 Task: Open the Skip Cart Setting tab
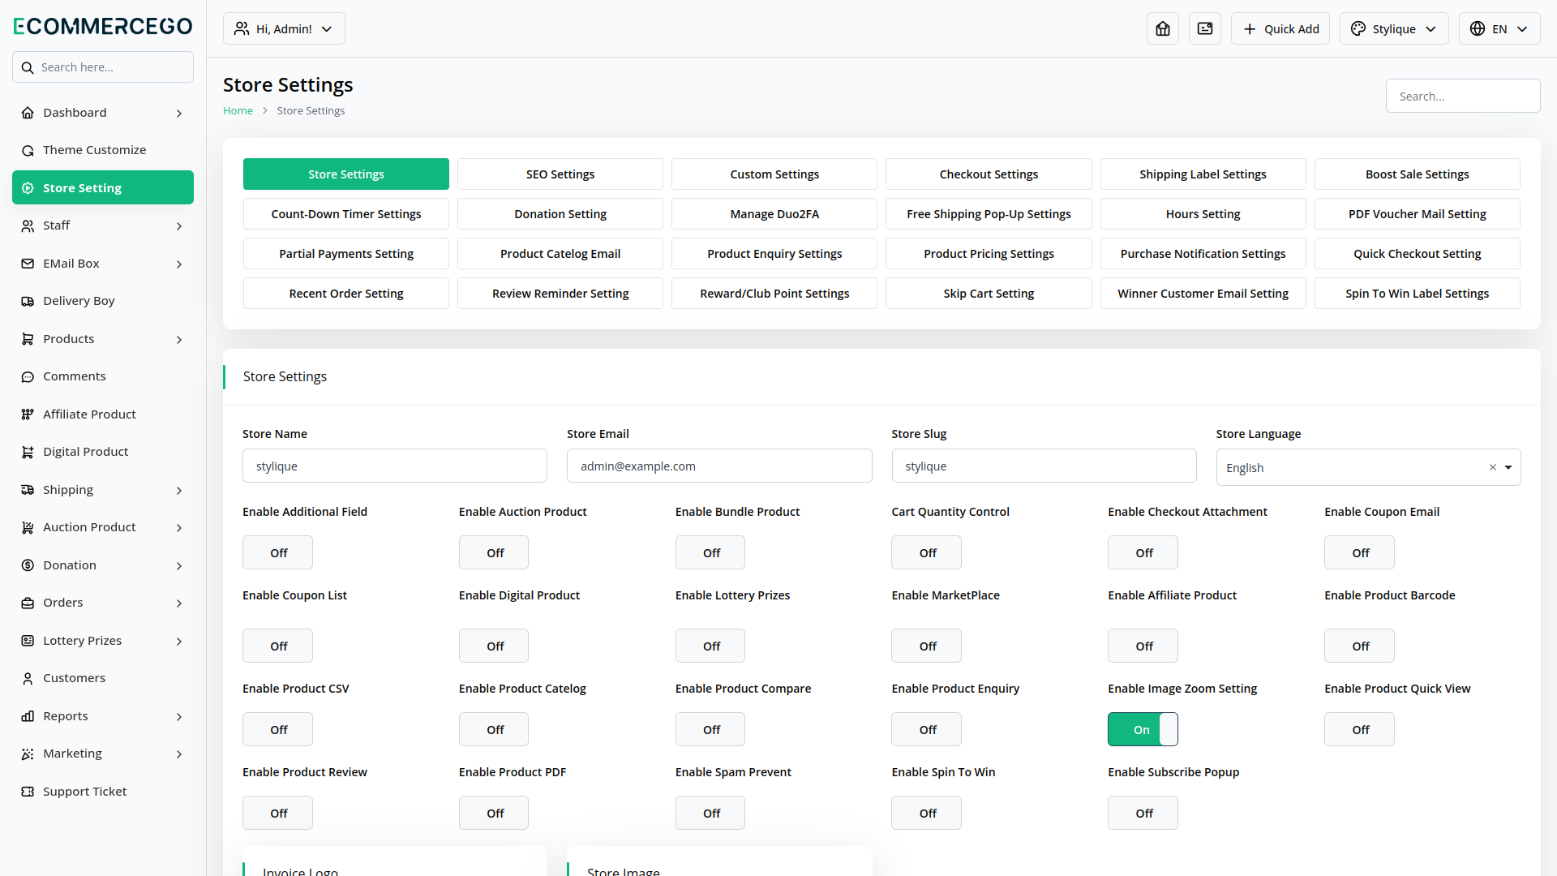click(989, 293)
